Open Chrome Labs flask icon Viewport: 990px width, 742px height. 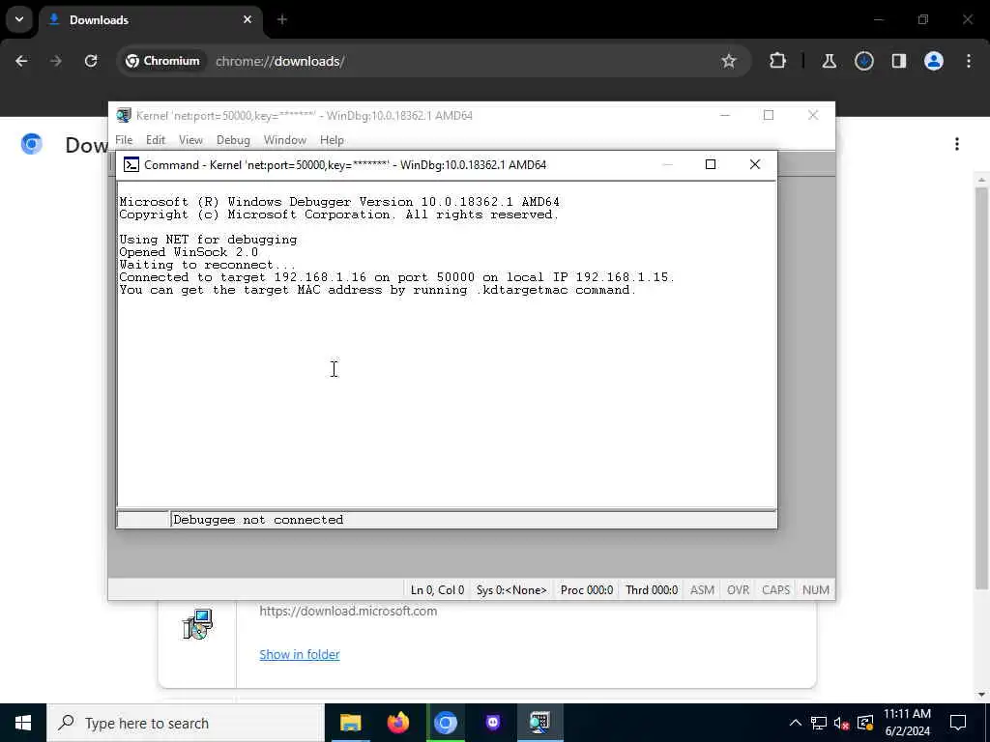(829, 61)
